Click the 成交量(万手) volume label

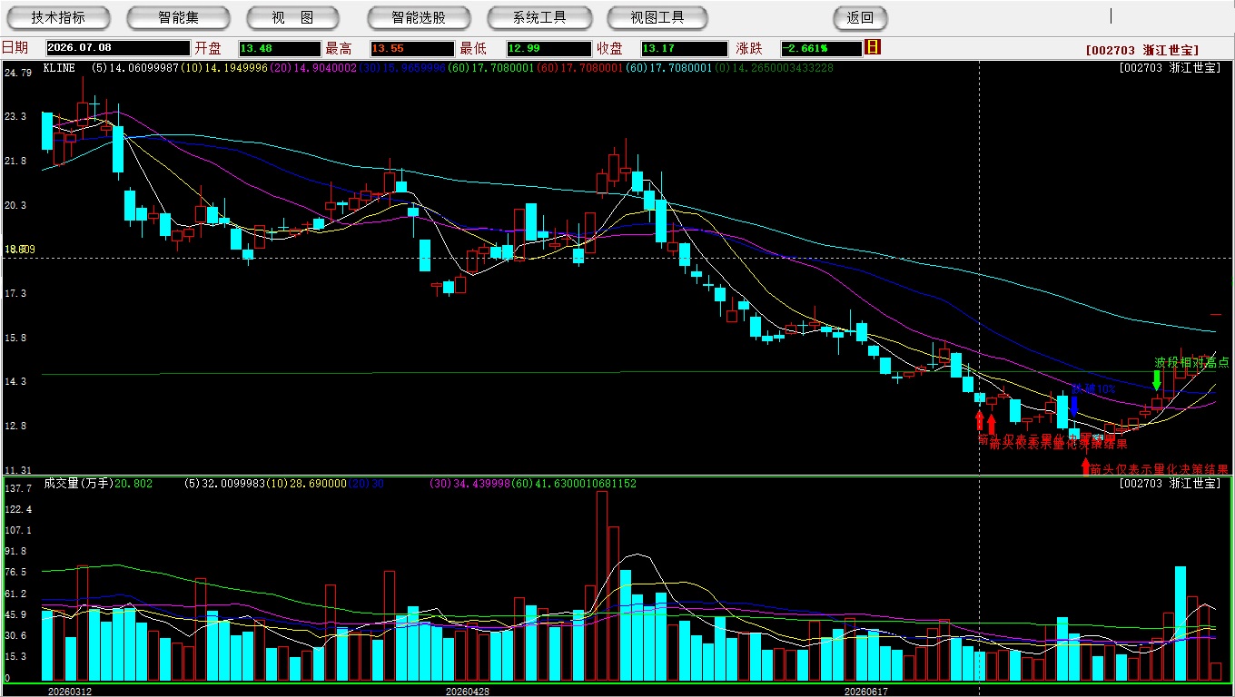[x=78, y=484]
